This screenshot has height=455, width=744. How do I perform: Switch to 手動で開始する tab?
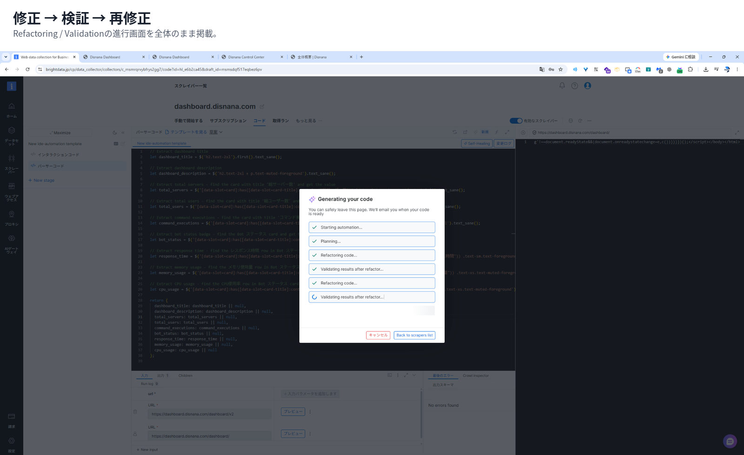point(188,121)
